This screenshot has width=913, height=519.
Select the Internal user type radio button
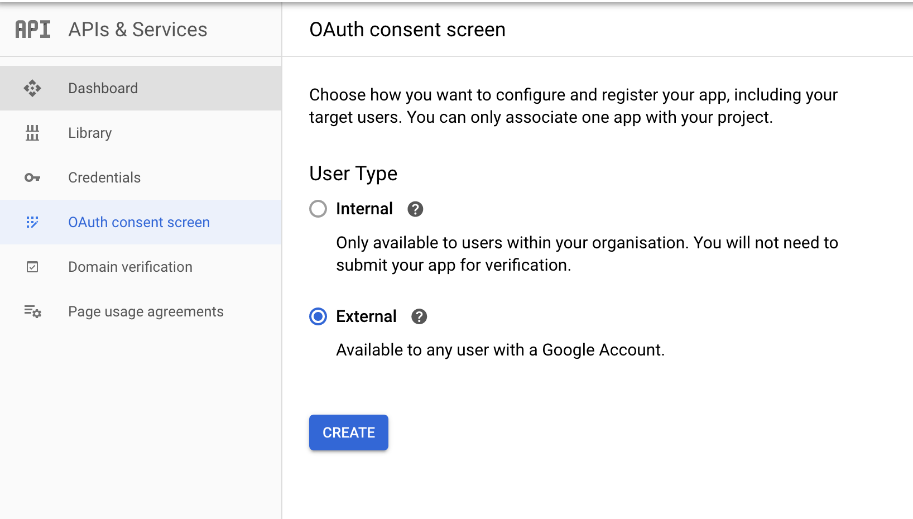(318, 209)
